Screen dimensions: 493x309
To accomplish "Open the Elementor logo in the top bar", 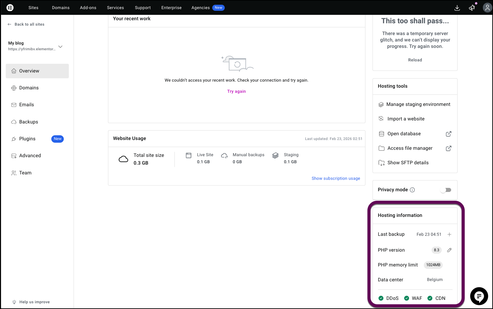I will pyautogui.click(x=10, y=7).
